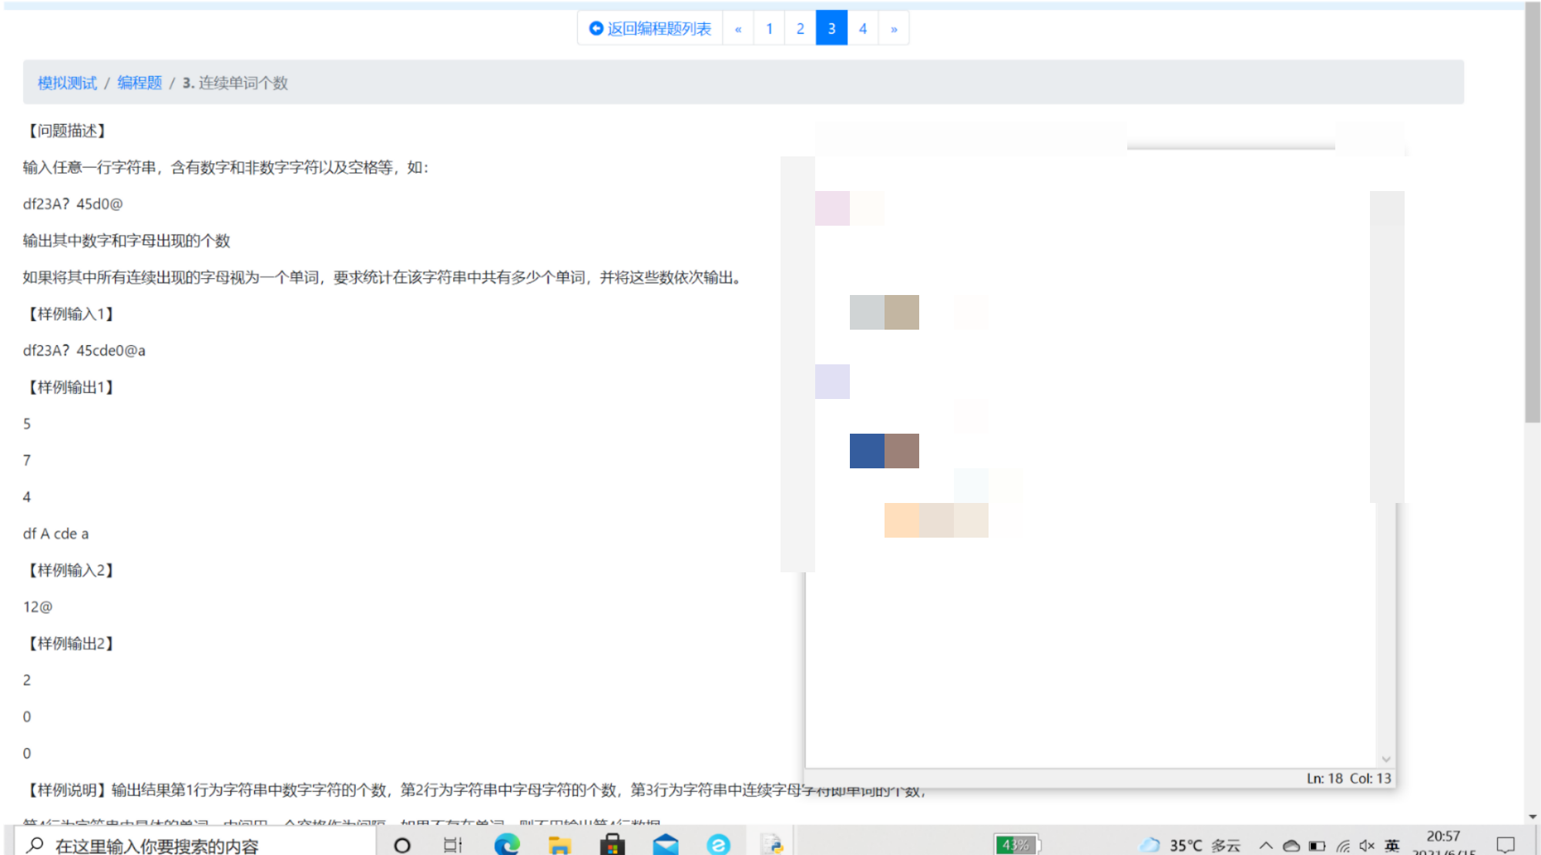Select page 1 in the pagination bar
This screenshot has height=855, width=1541.
[x=768, y=28]
